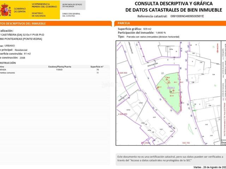
Task: Click the '70' surface cell
Action: pos(98,70)
